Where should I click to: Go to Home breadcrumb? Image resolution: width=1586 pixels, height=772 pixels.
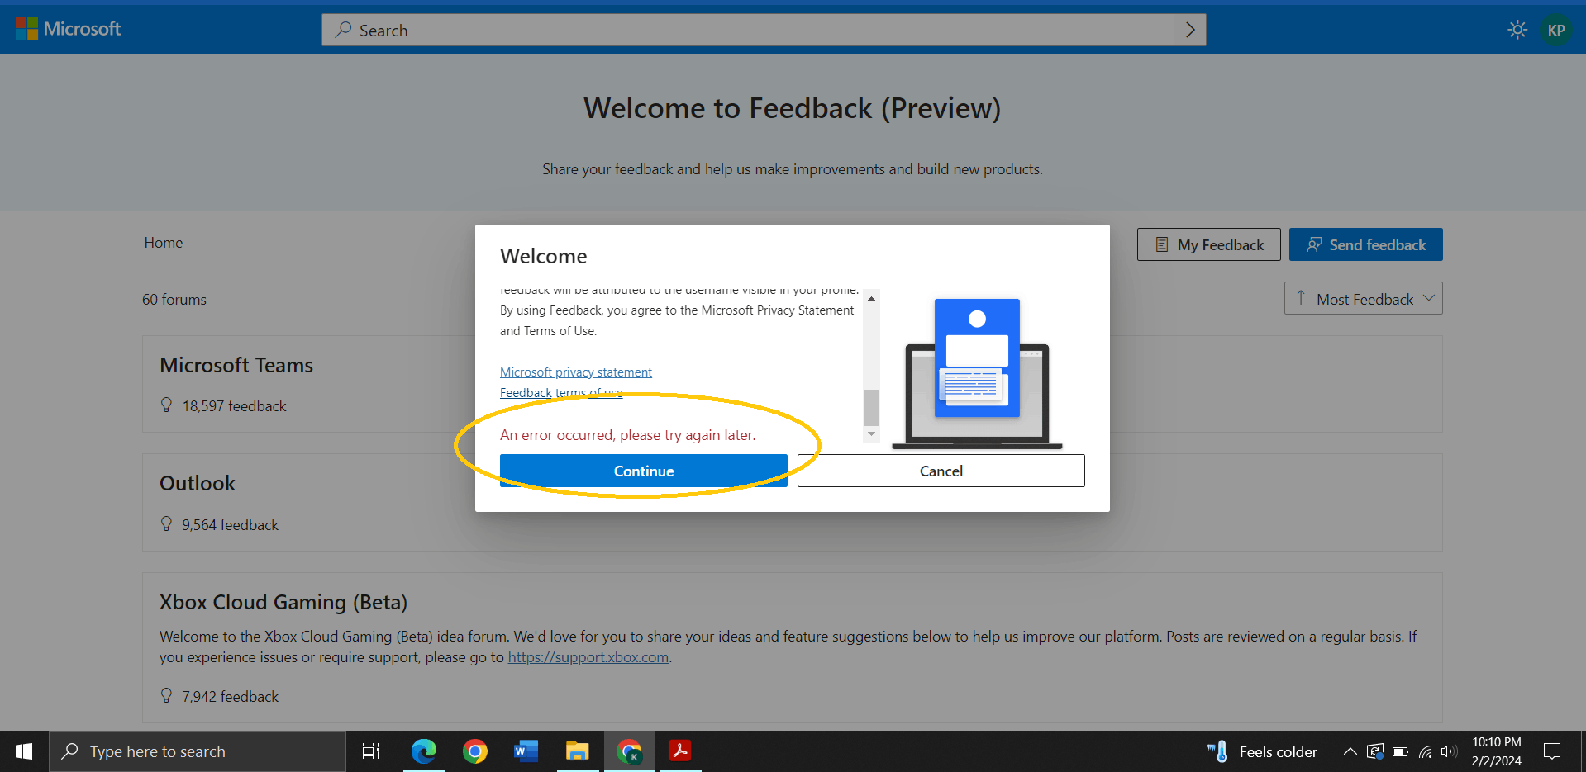coord(164,243)
